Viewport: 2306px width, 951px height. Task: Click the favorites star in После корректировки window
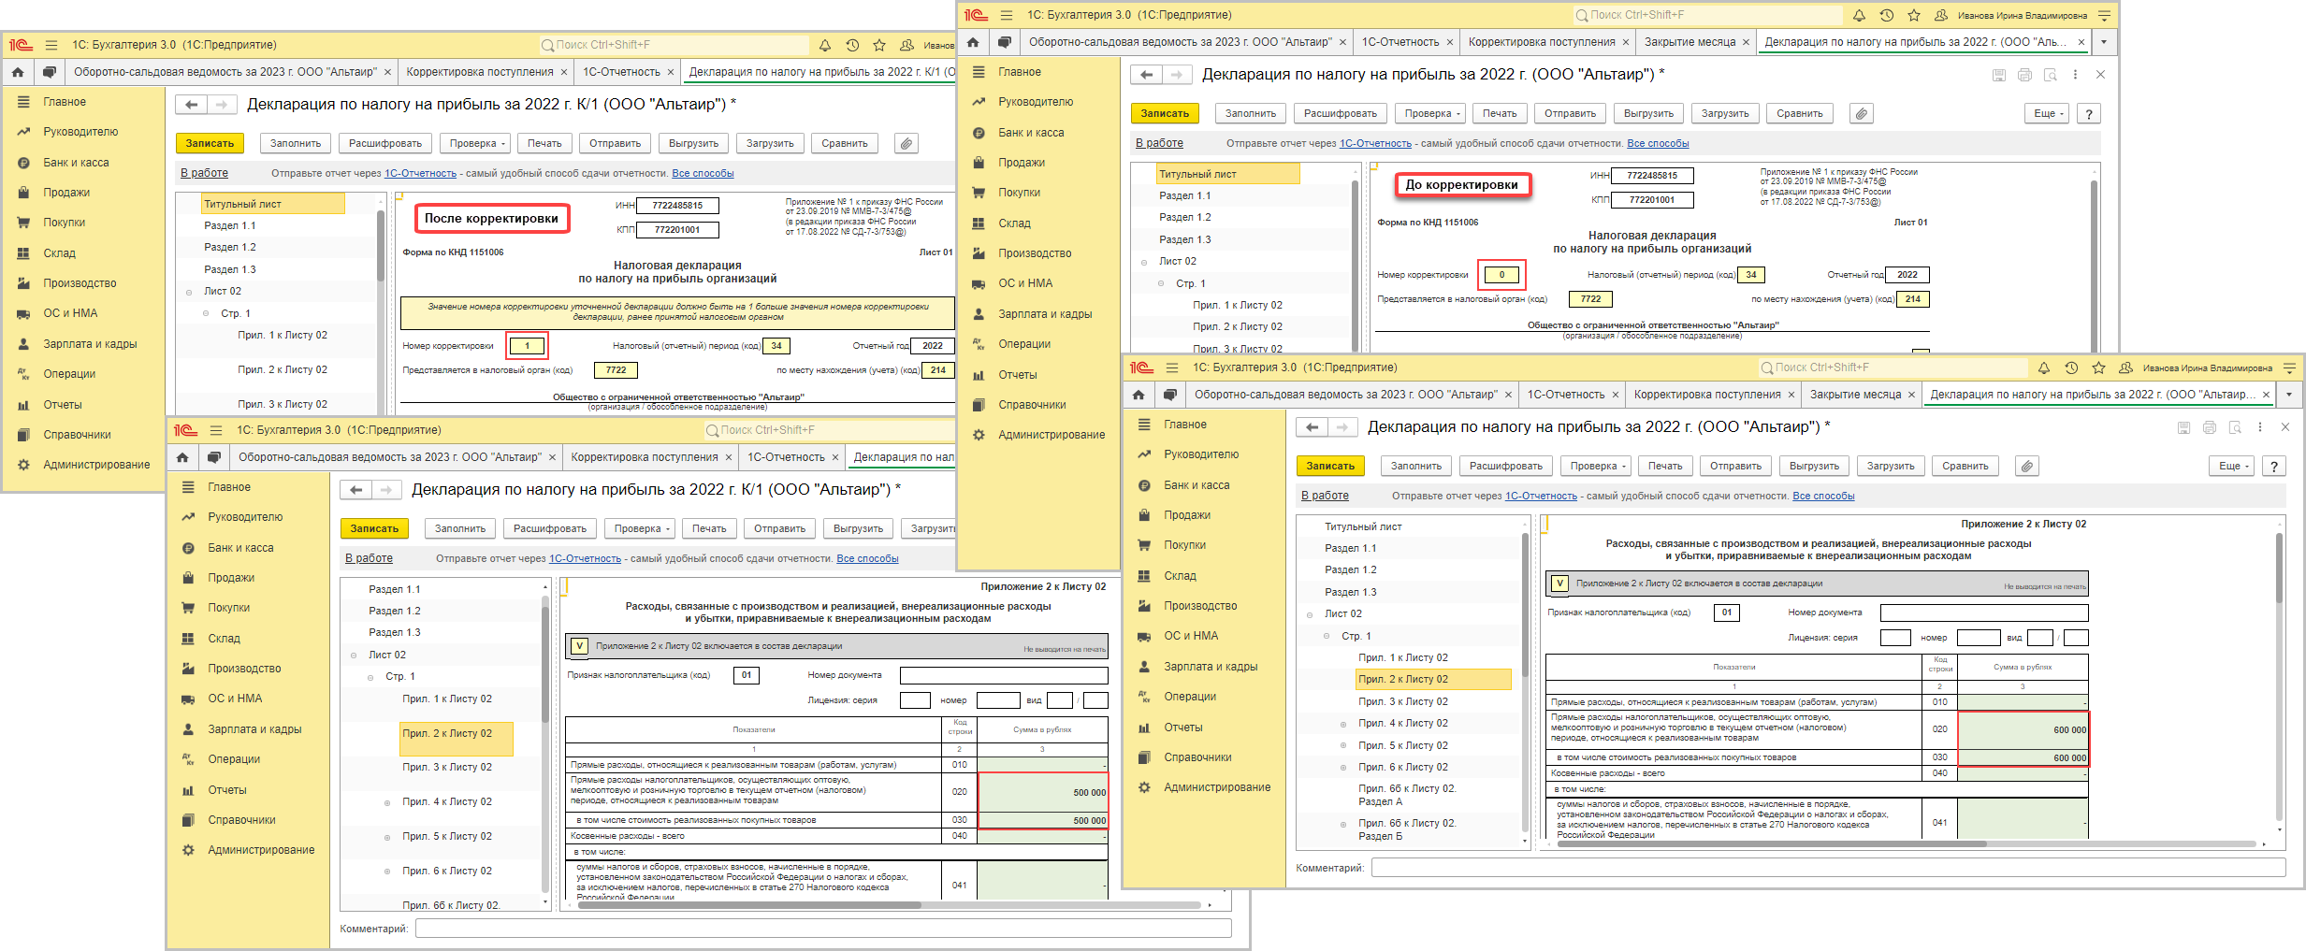tap(879, 45)
